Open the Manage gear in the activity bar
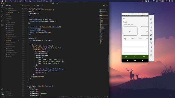Screen dimensions: 175x98 pos(2,94)
